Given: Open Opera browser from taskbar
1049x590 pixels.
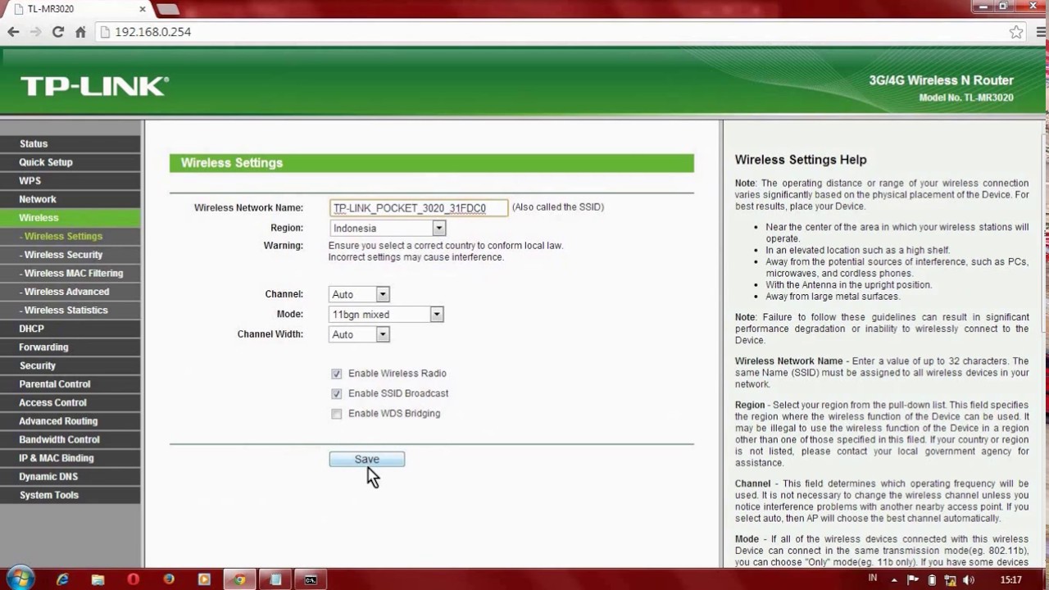Looking at the screenshot, I should tap(133, 579).
